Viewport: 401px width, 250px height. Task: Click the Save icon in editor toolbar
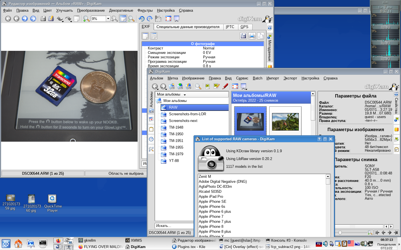[43, 19]
